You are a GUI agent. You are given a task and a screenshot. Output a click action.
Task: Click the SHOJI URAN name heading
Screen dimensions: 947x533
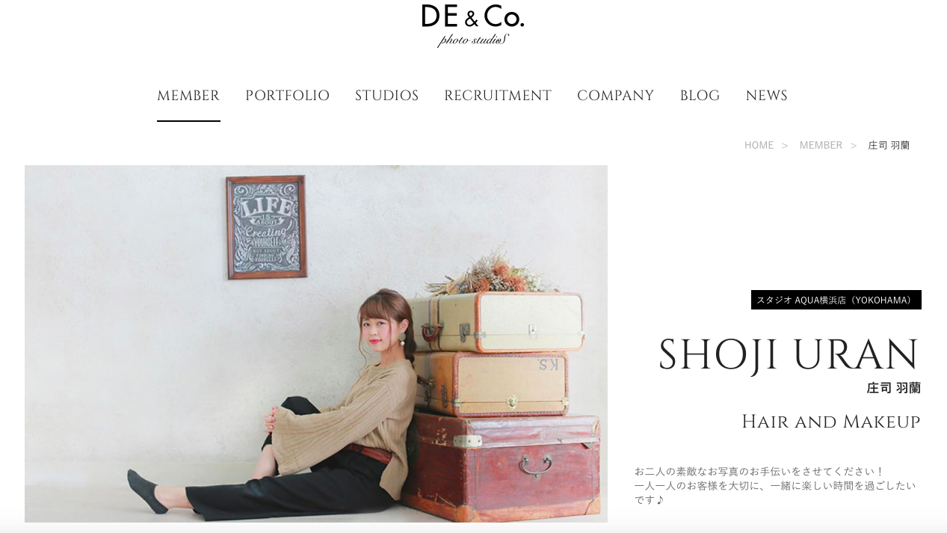[789, 355]
